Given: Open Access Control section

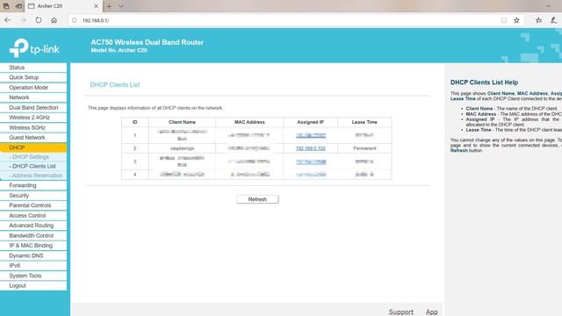Looking at the screenshot, I should (x=33, y=215).
